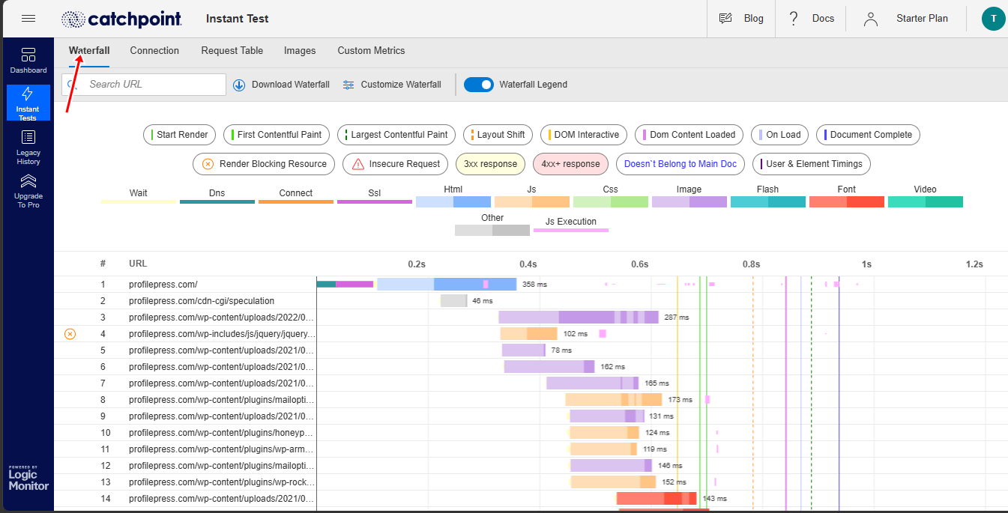
Task: Switch to the Connection tab
Action: tap(154, 51)
